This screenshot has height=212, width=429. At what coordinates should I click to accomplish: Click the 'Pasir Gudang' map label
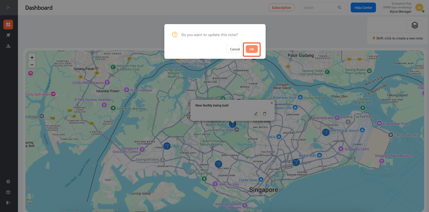(301, 55)
